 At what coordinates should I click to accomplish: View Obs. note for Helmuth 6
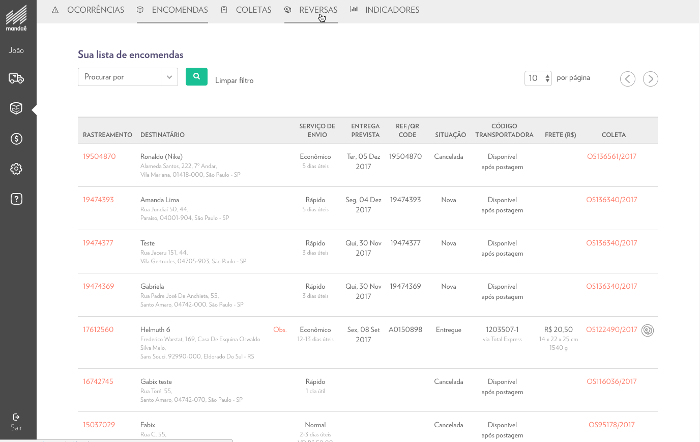pyautogui.click(x=280, y=329)
